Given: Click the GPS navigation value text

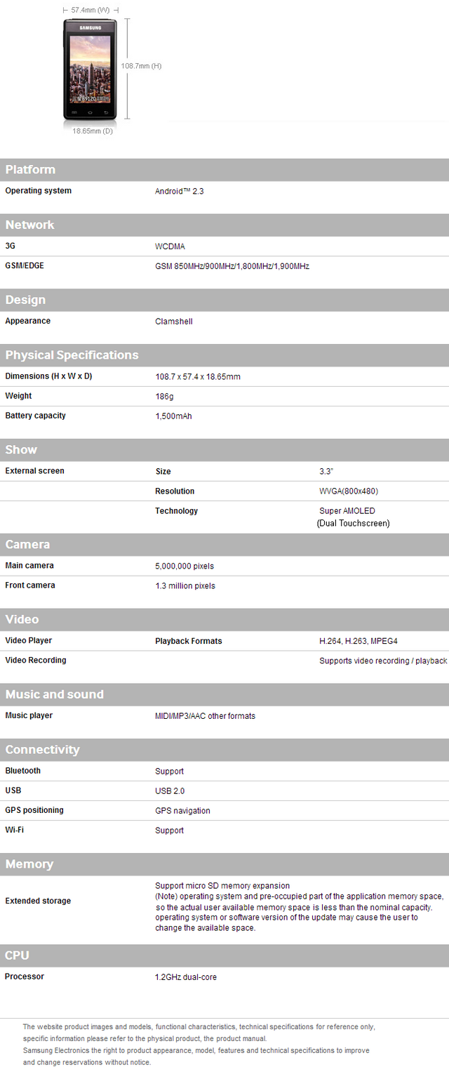Looking at the screenshot, I should (x=182, y=811).
